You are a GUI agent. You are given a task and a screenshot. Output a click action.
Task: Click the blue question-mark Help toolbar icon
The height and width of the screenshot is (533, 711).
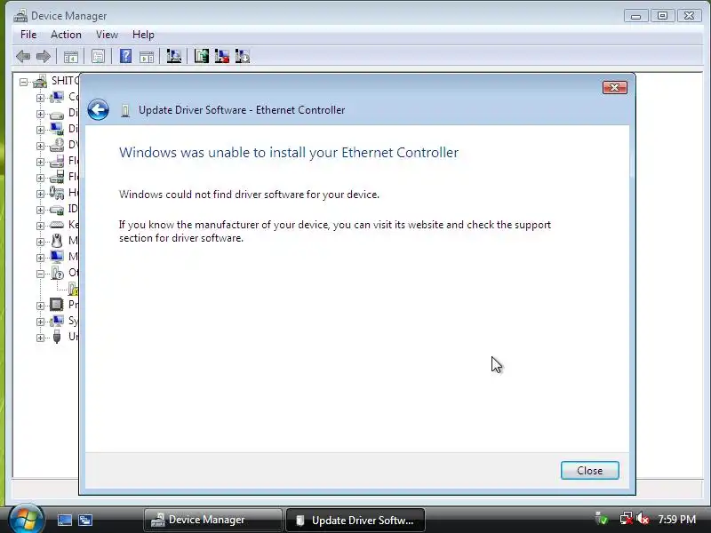coord(125,56)
